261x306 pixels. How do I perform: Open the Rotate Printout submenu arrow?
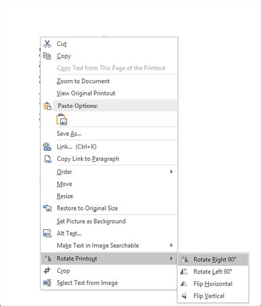coord(171,258)
